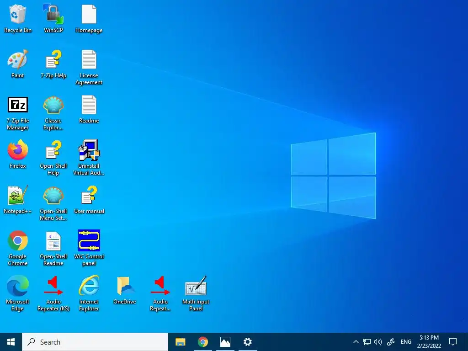The width and height of the screenshot is (468, 351).
Task: Select the Open-Shell Readme icon
Action: [x=53, y=248]
